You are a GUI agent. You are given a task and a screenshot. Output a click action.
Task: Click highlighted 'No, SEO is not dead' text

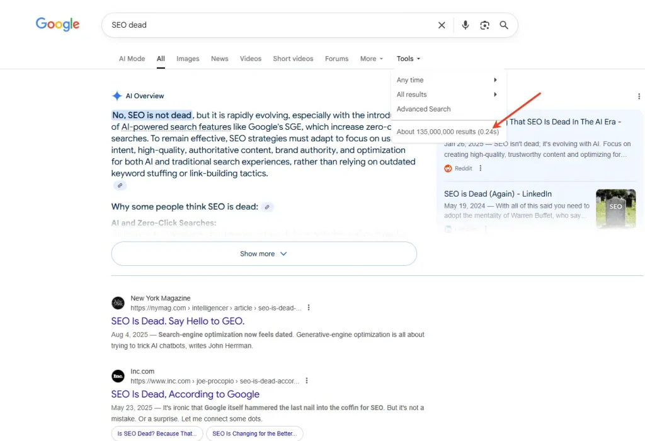(x=152, y=115)
